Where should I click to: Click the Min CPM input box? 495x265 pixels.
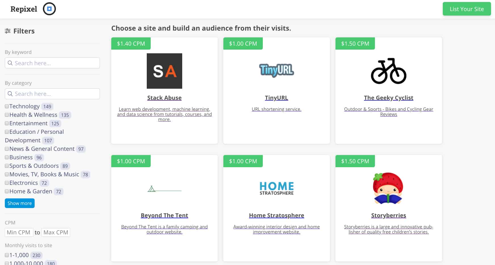(x=19, y=232)
